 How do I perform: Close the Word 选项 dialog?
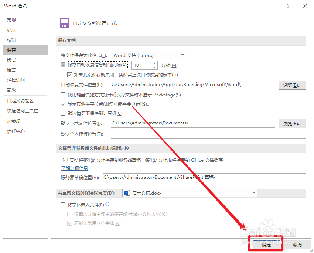click(x=305, y=6)
